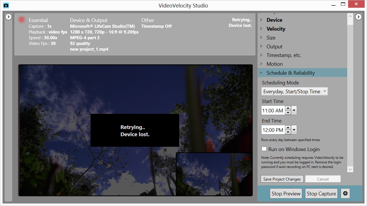Screen dimensions: 367x206
Task: Enable Run on Windows Login checkbox
Action: point(264,149)
